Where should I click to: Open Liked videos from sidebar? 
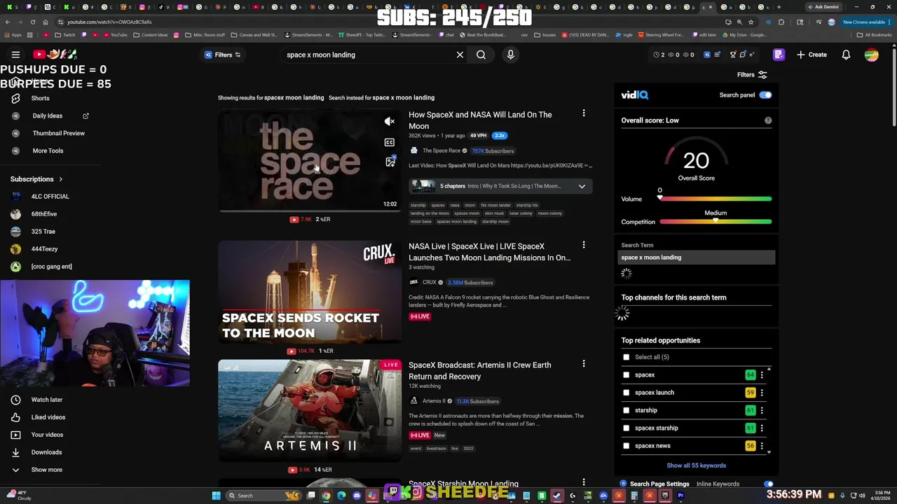tap(48, 417)
